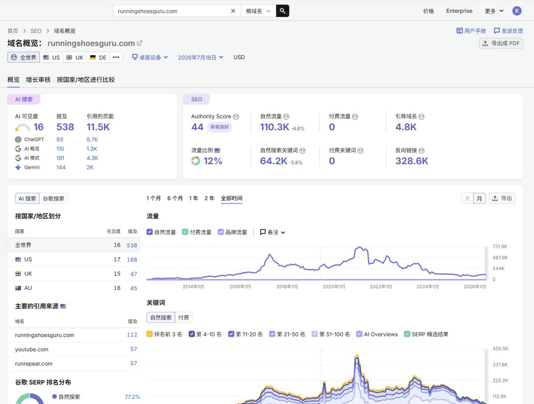
Task: Switch to 谷歌搜索 view
Action: click(53, 198)
